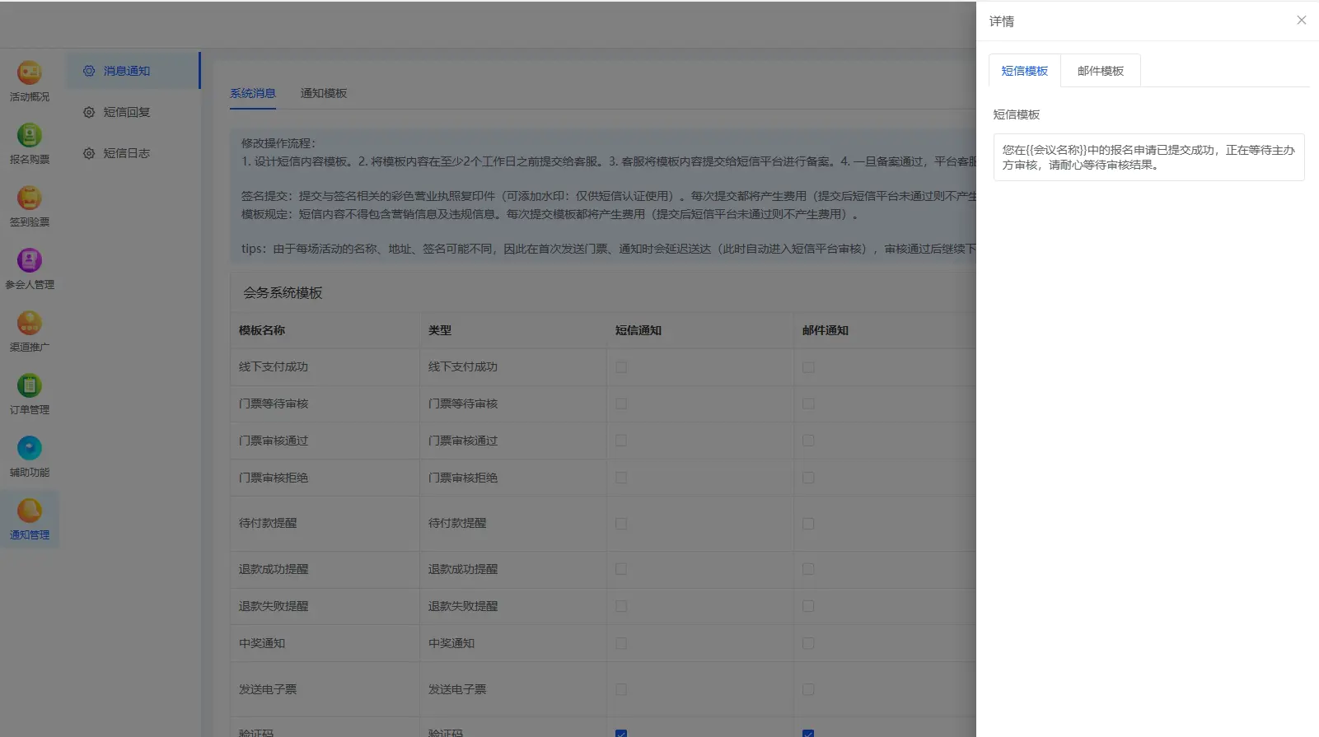Open the 报名购票 sidebar icon
Viewport: 1319px width, 737px height.
[30, 136]
